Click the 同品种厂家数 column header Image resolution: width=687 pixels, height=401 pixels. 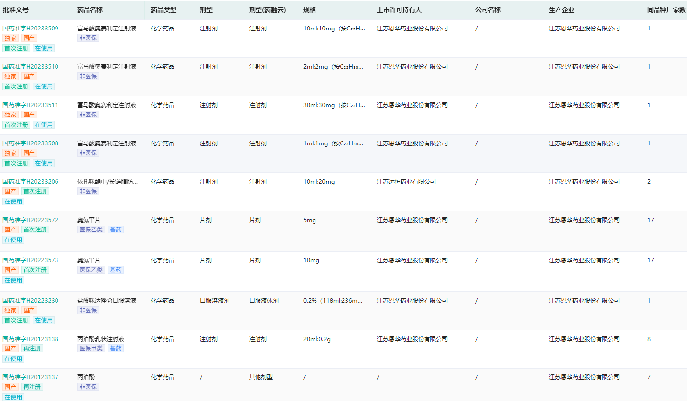tap(666, 10)
